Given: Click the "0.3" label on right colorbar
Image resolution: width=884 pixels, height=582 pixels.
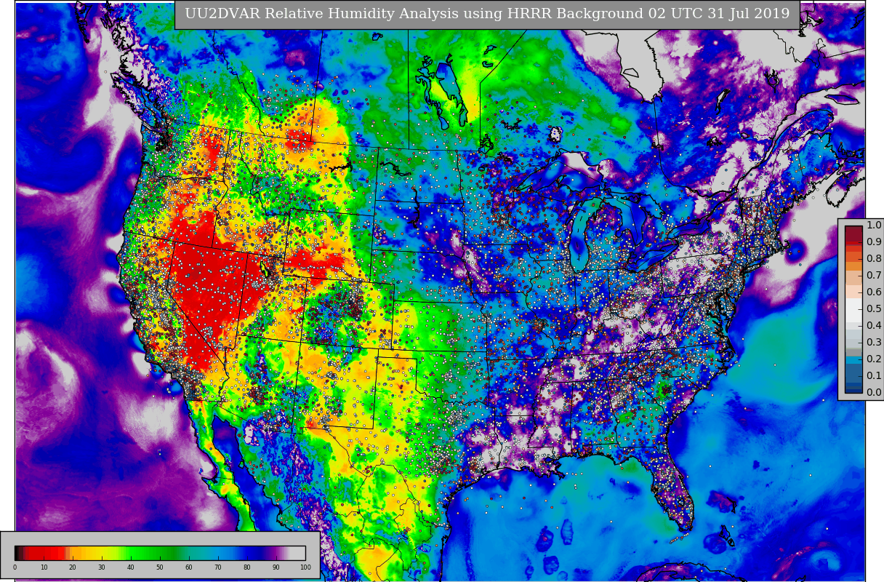Looking at the screenshot, I should 874,343.
